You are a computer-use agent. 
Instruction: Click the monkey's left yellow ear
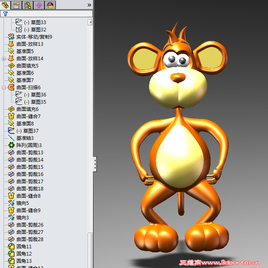pos(144,59)
